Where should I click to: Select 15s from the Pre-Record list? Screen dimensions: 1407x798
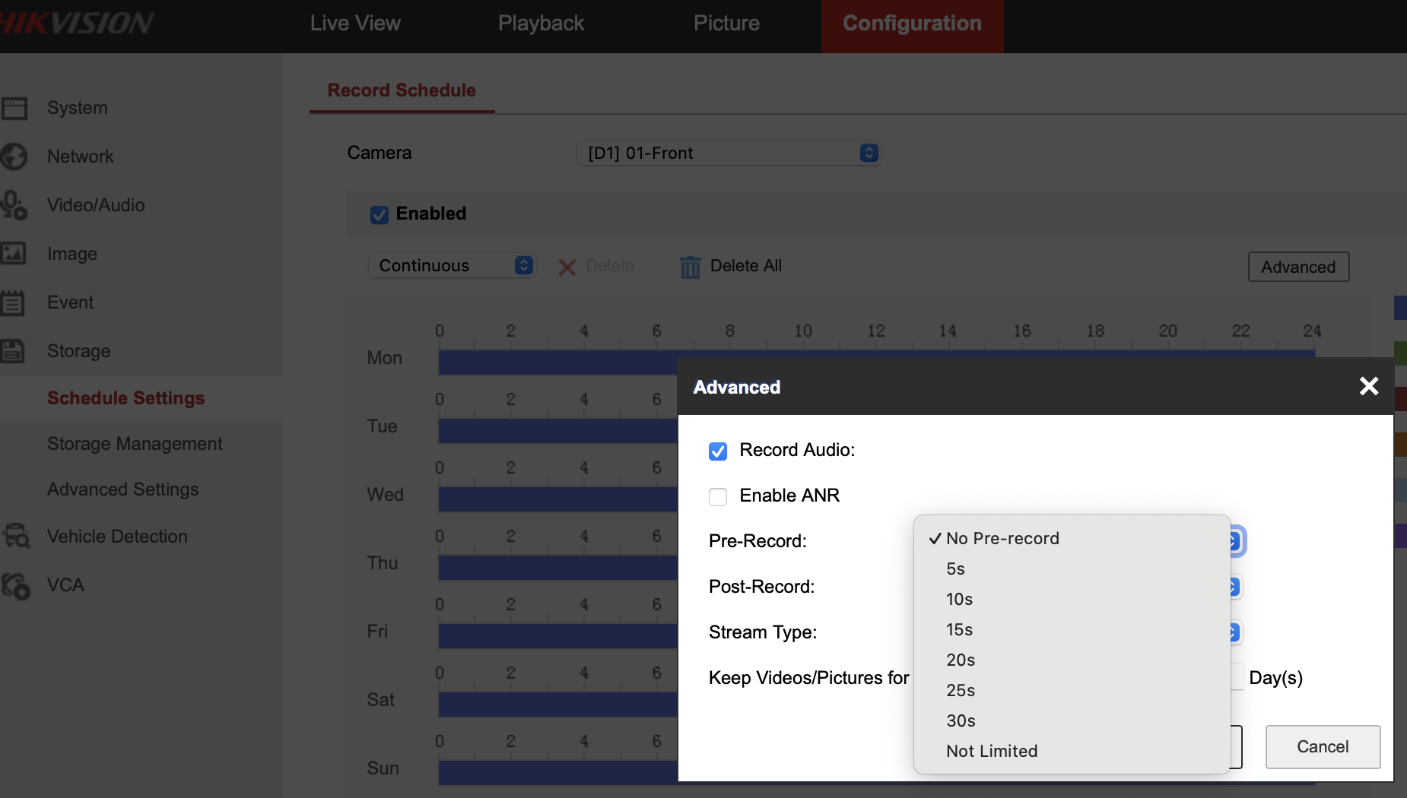click(959, 629)
